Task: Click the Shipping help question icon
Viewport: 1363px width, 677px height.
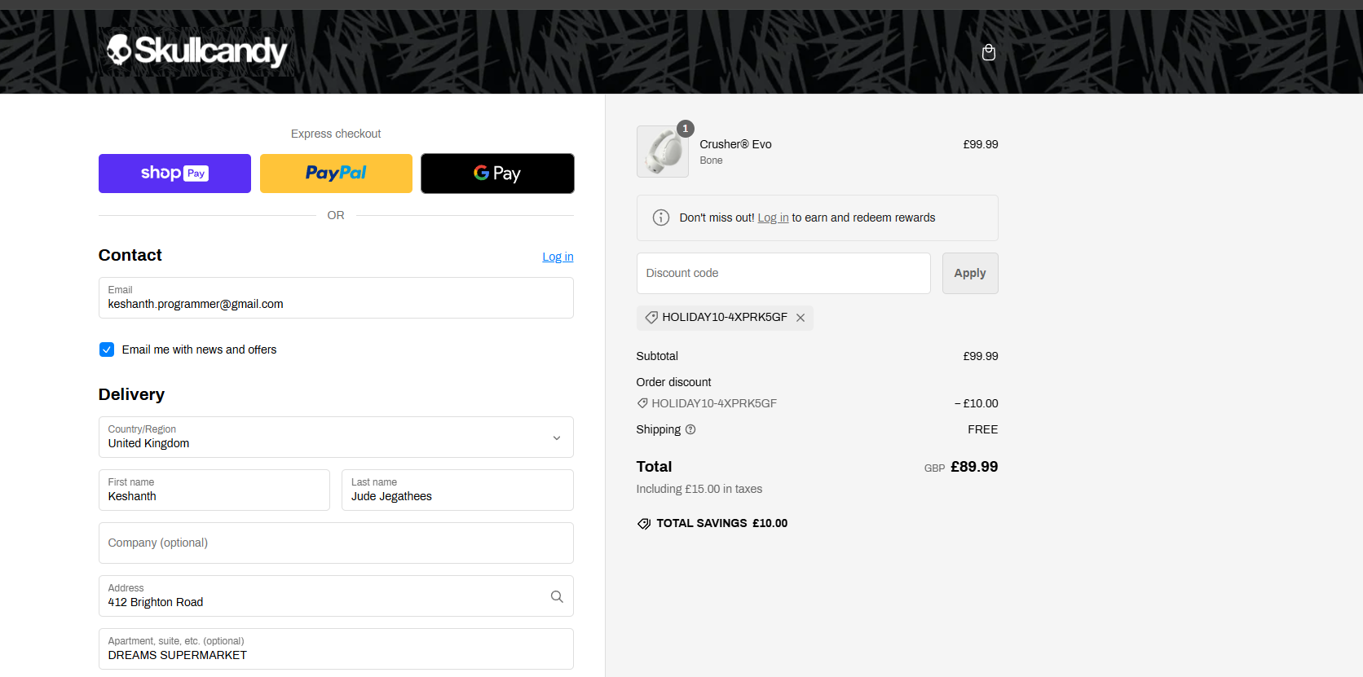Action: click(690, 429)
